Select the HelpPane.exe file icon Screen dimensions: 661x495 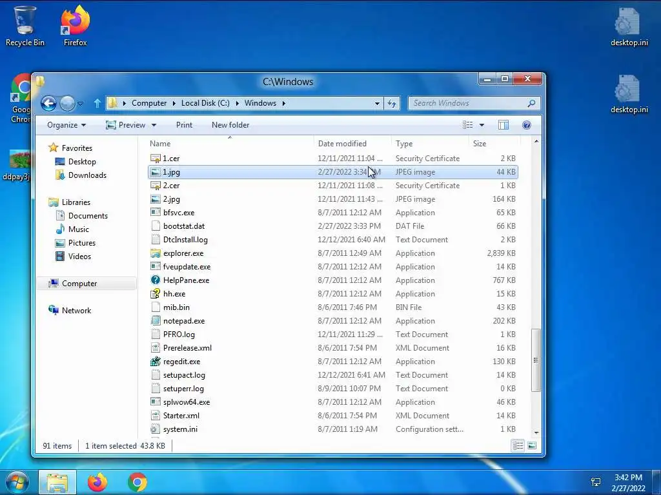click(x=156, y=280)
